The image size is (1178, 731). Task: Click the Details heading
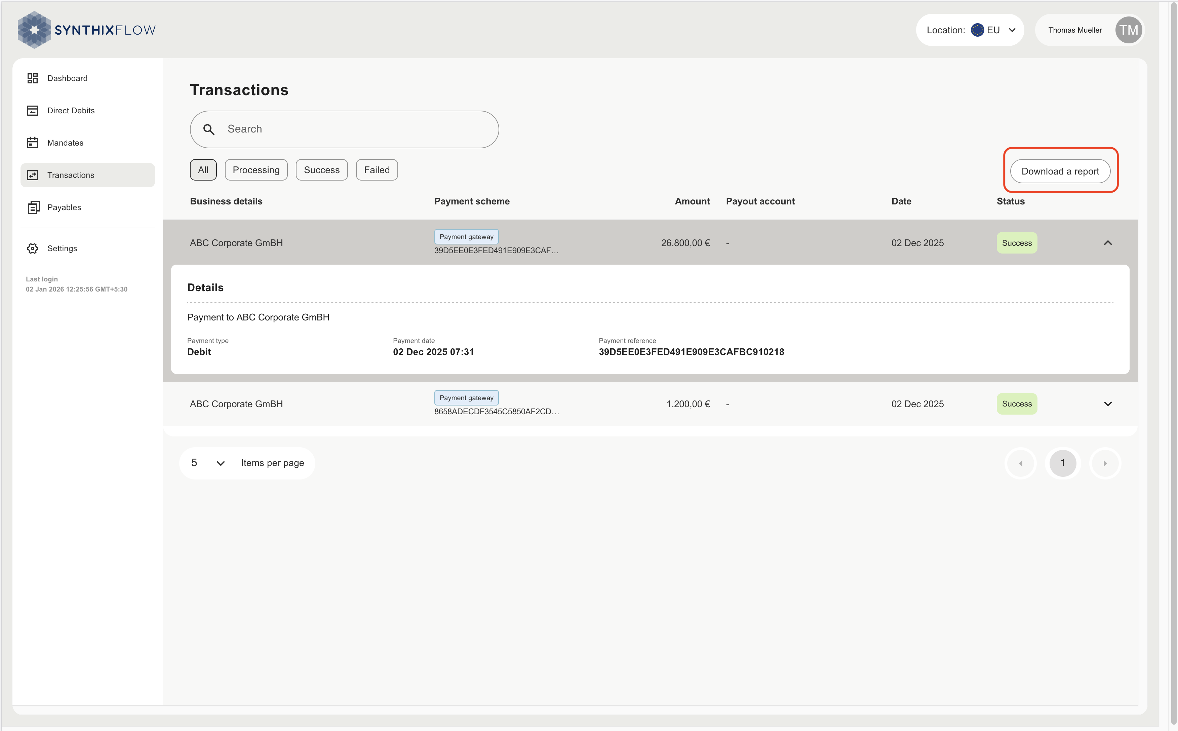tap(205, 288)
